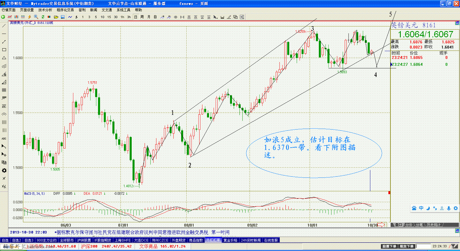The height and width of the screenshot is (251, 460).
Task: Select monthly 月 period button
Action: [149, 17]
